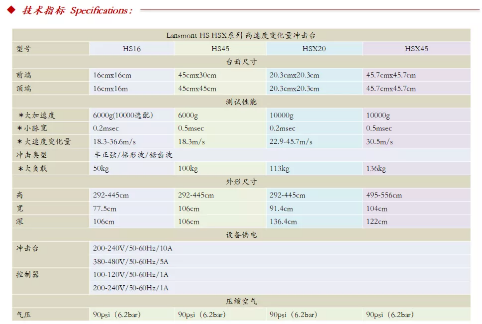Select the HS16 column header
This screenshot has height=324, width=482.
click(132, 49)
